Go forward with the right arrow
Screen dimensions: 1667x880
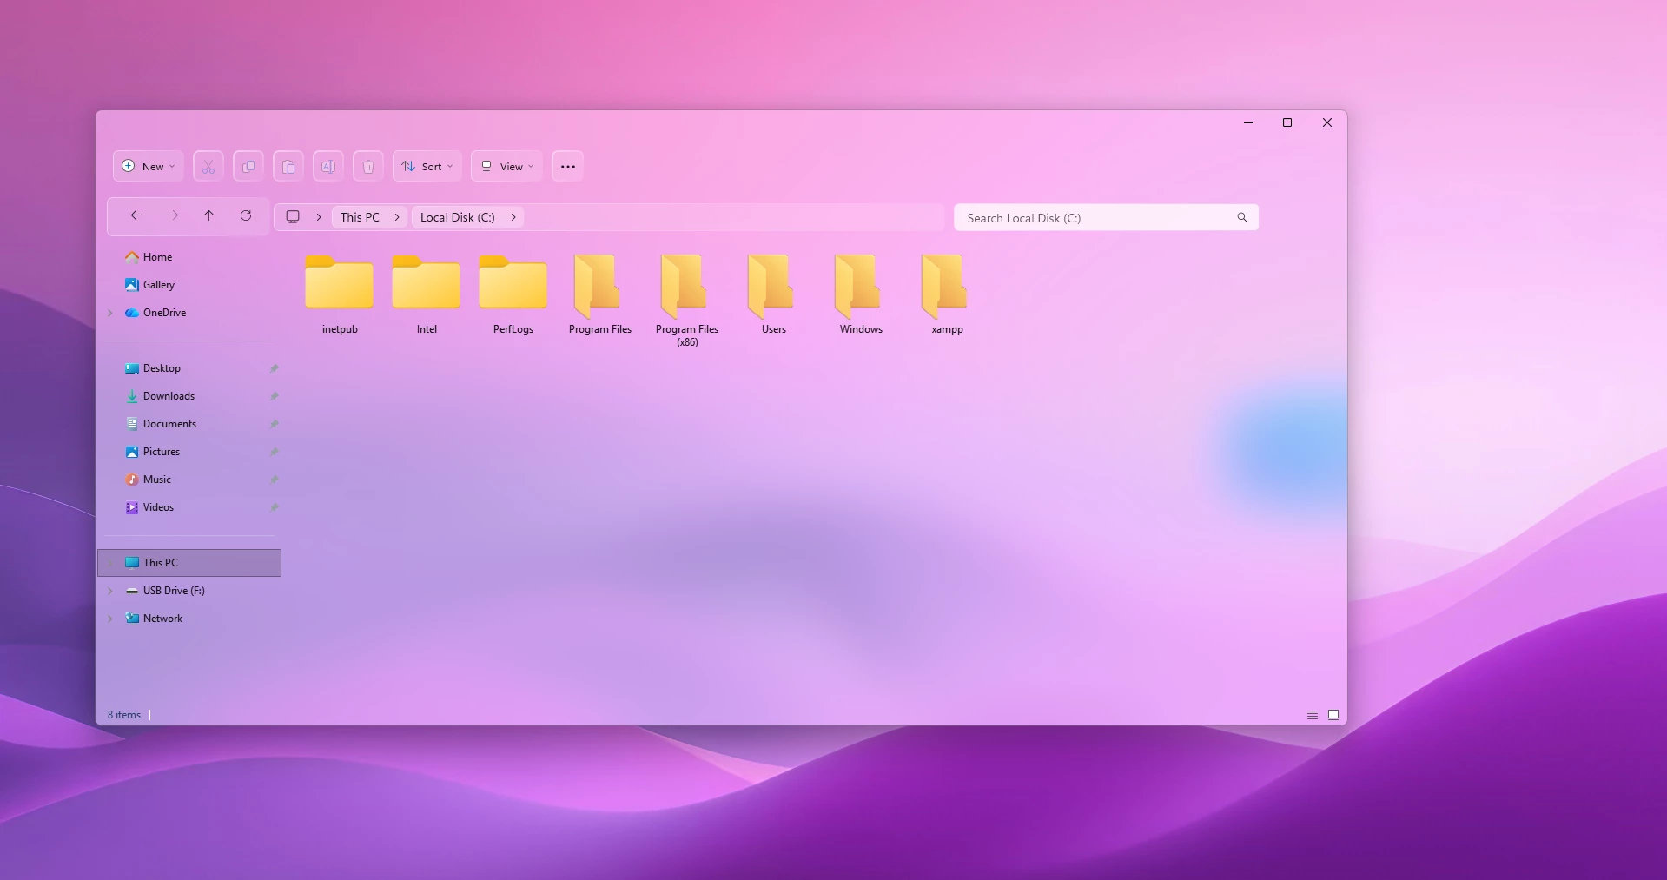point(173,215)
